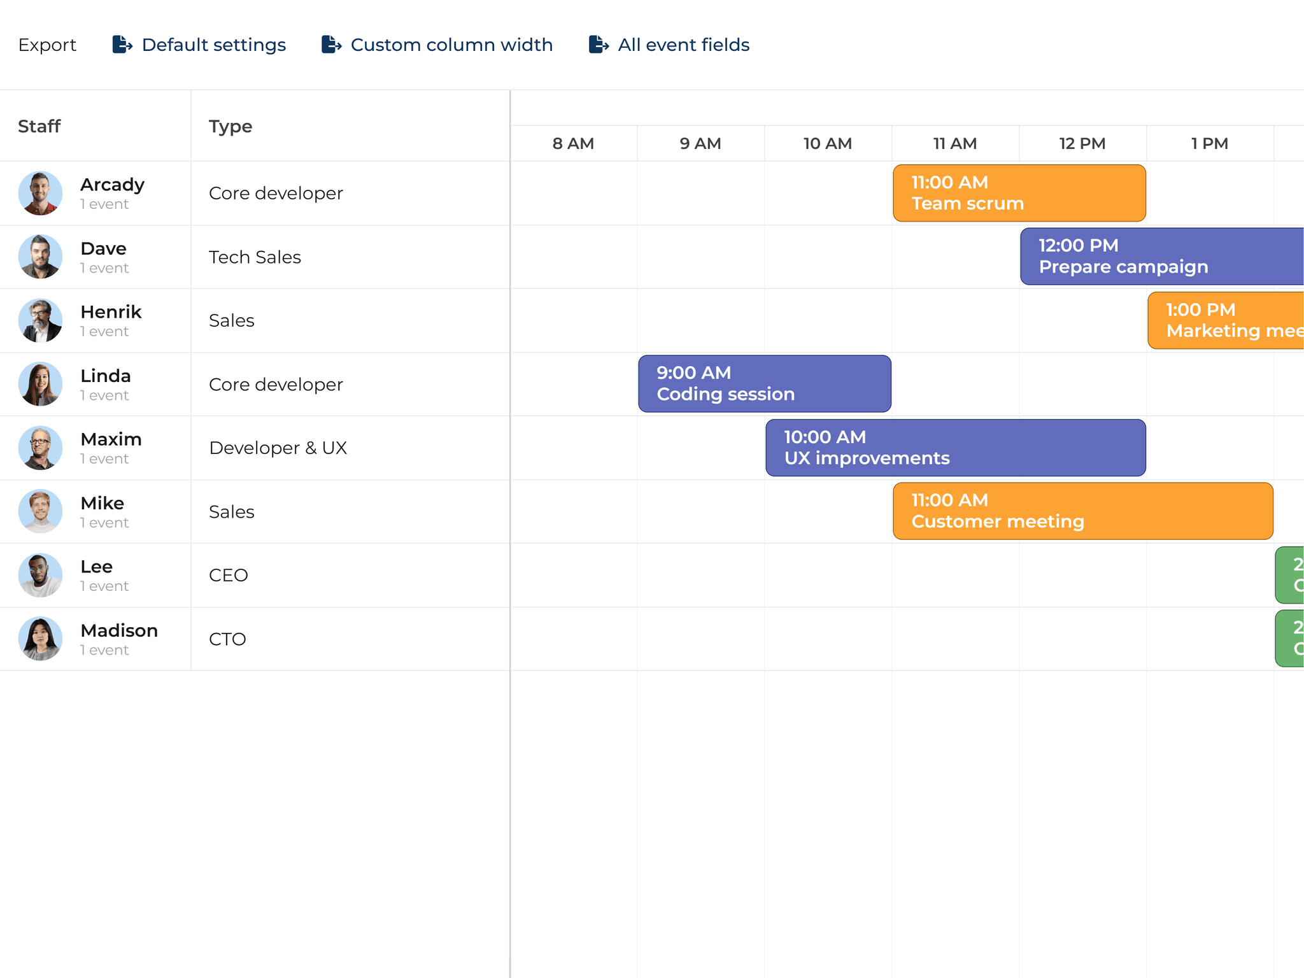Open Arcady's avatar photo
The image size is (1304, 978).
(x=40, y=192)
